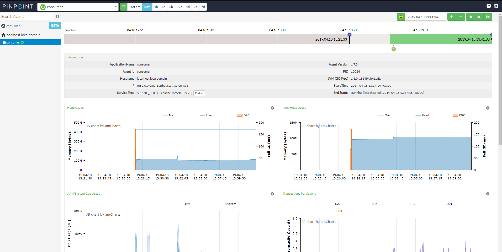Open Transactions Per Second help icon
Viewport: 502px width, 252px height.
pyautogui.click(x=488, y=194)
